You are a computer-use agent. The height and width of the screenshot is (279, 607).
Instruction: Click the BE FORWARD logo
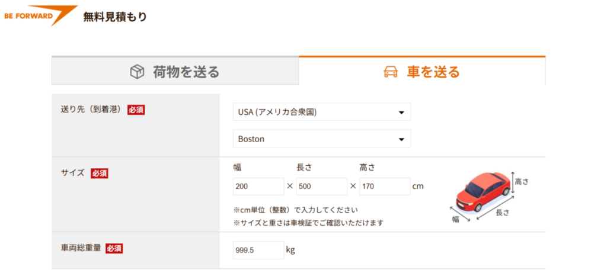pyautogui.click(x=40, y=15)
